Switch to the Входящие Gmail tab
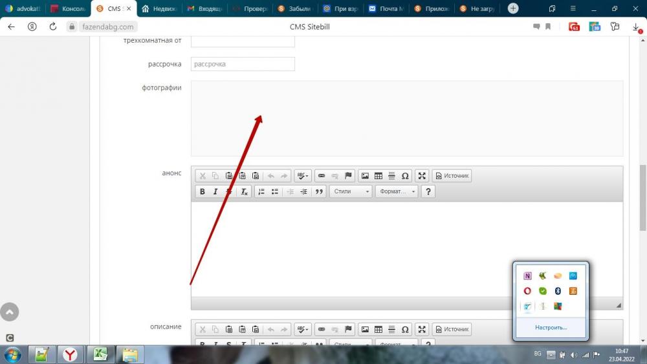 (x=204, y=9)
